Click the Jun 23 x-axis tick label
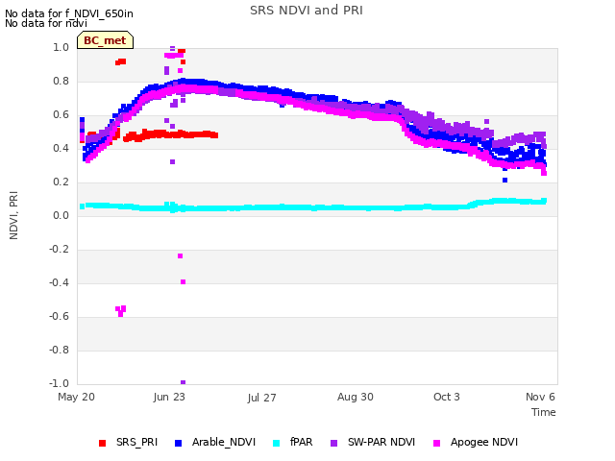The image size is (615, 461). pos(169,397)
